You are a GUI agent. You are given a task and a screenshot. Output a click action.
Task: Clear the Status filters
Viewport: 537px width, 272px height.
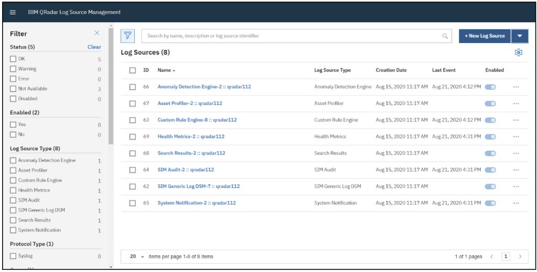[94, 47]
